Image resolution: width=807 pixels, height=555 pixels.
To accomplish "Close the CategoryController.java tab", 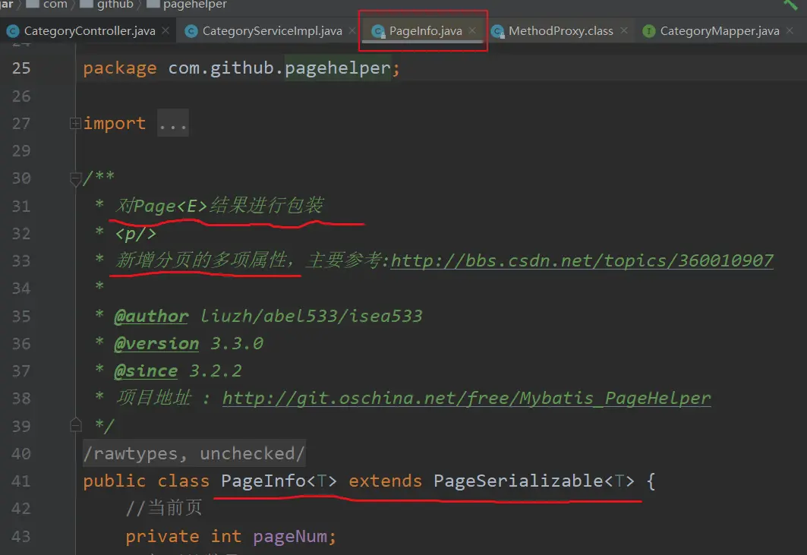I will (165, 30).
